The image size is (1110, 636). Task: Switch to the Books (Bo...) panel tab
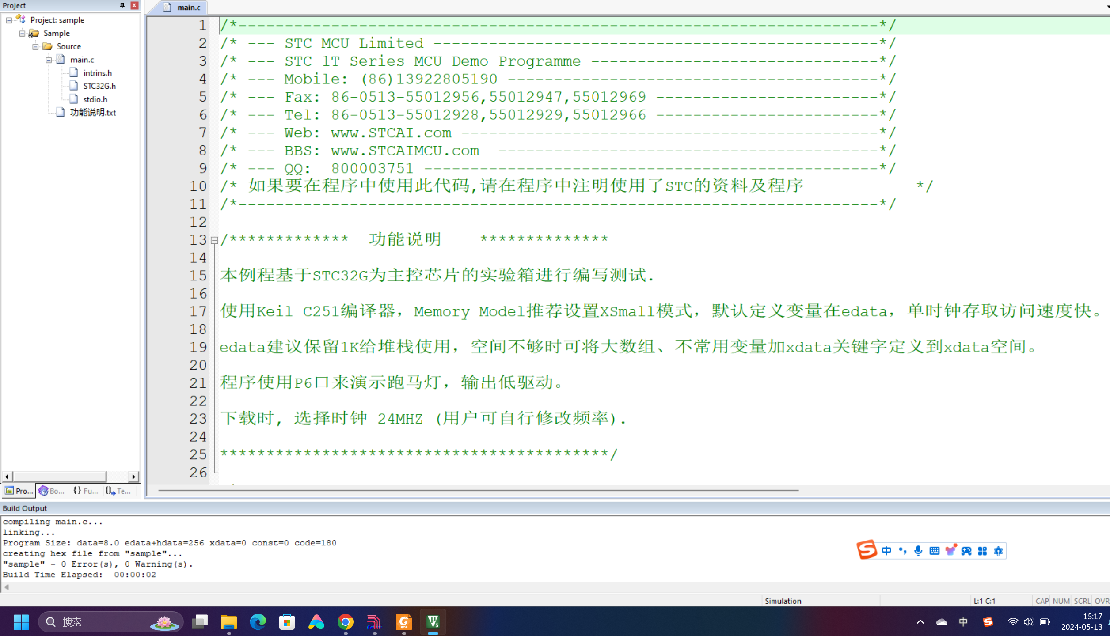[52, 491]
